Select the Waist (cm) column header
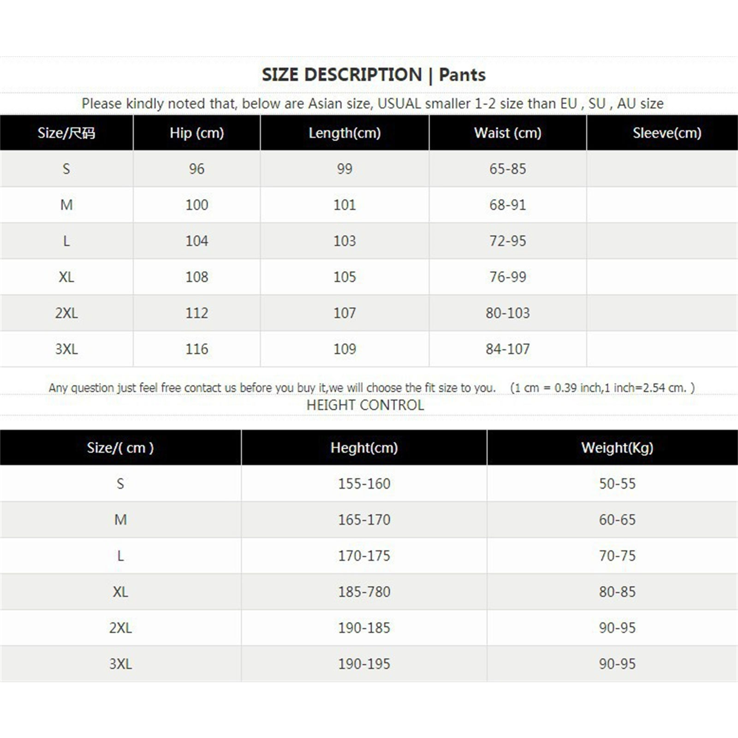Viewport: 738px width, 738px height. tap(507, 133)
